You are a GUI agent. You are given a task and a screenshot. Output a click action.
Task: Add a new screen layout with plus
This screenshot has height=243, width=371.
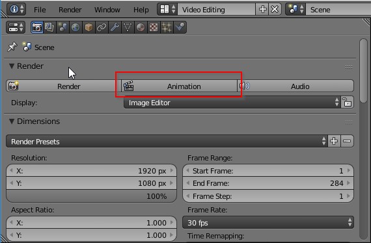coord(262,10)
